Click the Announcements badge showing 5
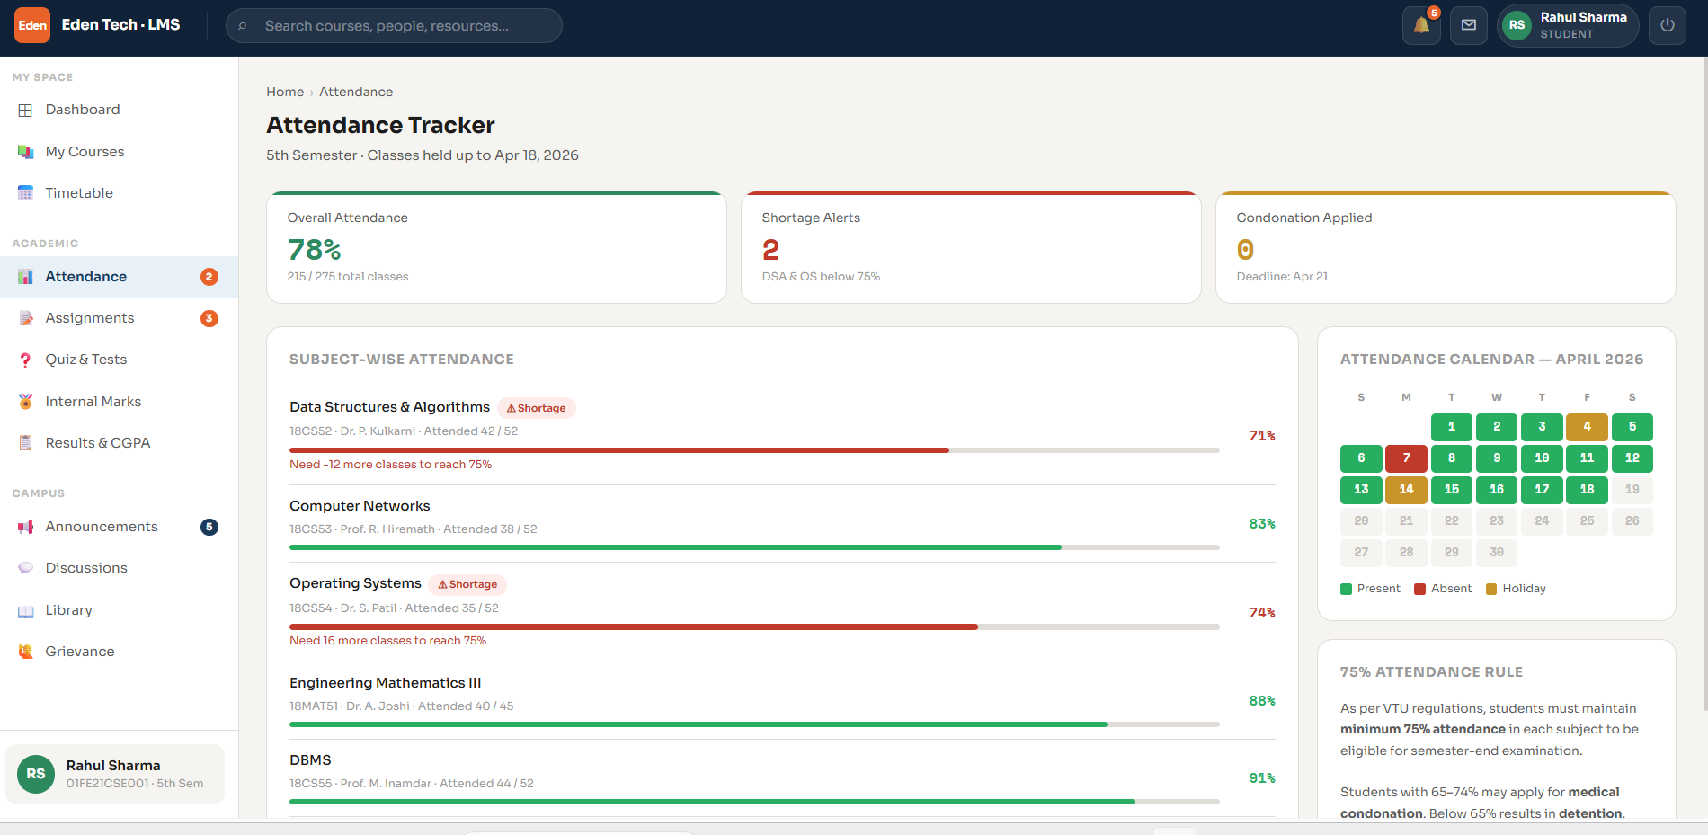Image resolution: width=1708 pixels, height=835 pixels. (209, 527)
